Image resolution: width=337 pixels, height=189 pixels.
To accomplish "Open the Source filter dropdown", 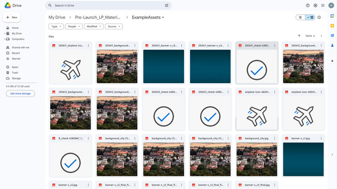I will [114, 26].
